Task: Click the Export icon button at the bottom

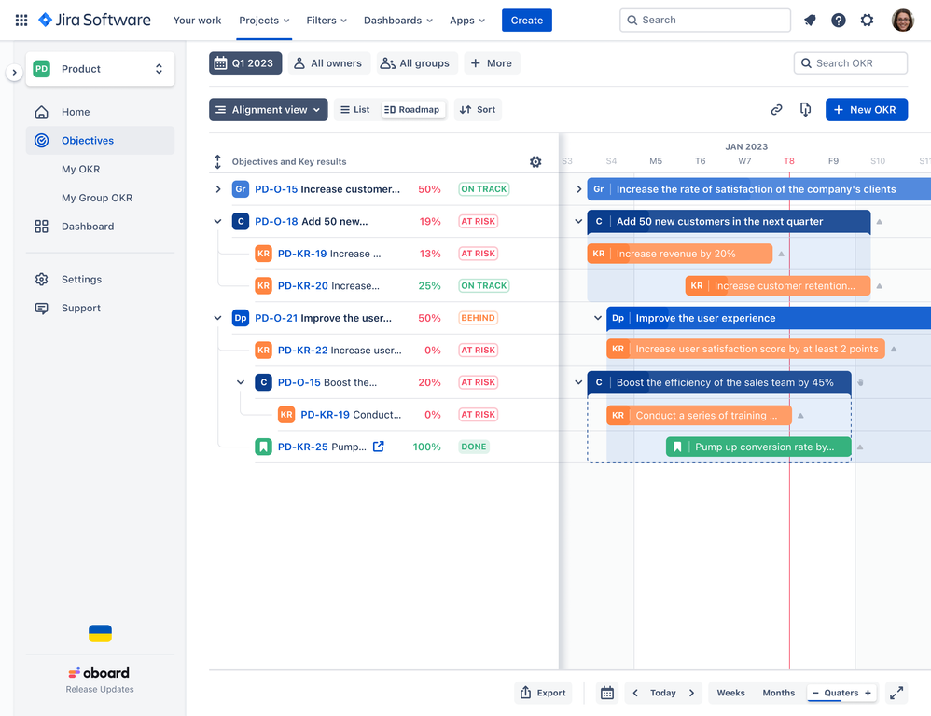Action: (543, 693)
